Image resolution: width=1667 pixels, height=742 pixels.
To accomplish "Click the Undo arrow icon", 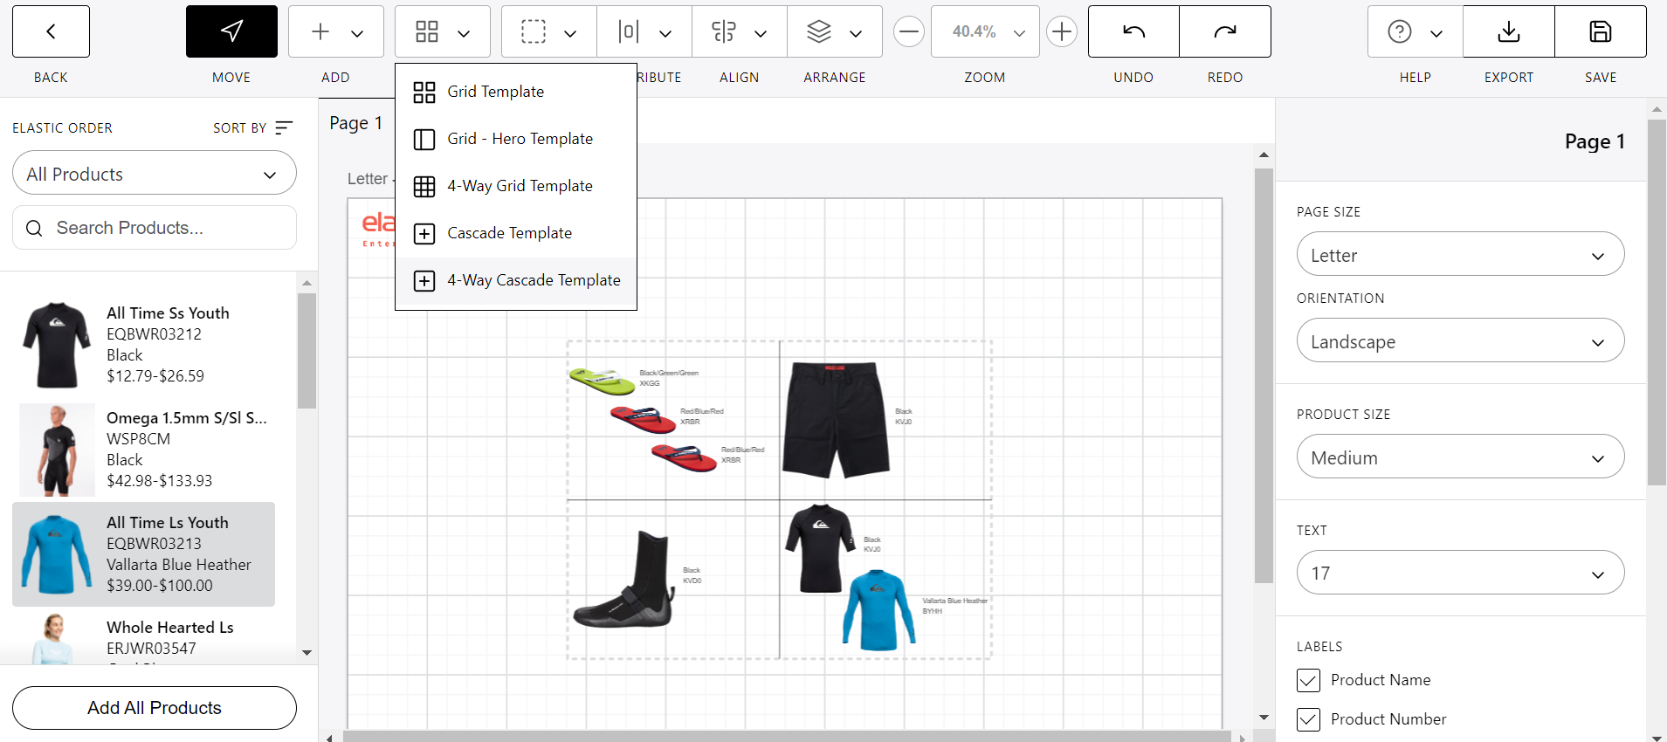I will [1133, 32].
